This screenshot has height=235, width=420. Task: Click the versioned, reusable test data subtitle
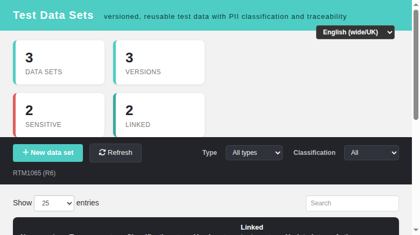point(225,17)
